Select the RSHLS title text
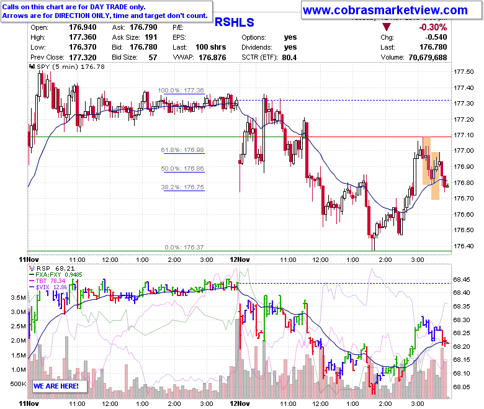 pyautogui.click(x=235, y=22)
